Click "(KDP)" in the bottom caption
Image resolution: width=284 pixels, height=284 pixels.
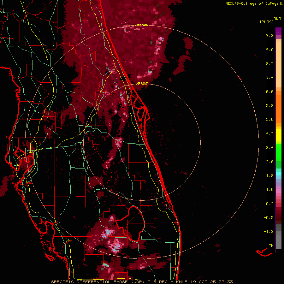click(x=138, y=282)
